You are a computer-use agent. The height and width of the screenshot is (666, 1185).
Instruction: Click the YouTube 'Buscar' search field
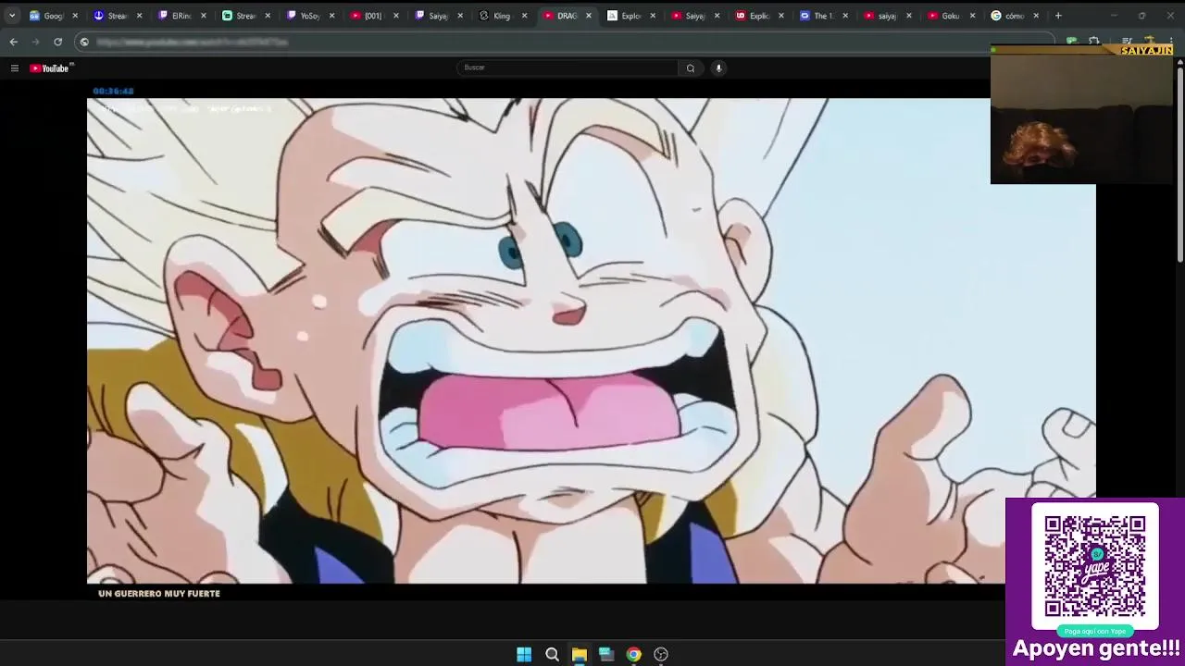click(568, 68)
